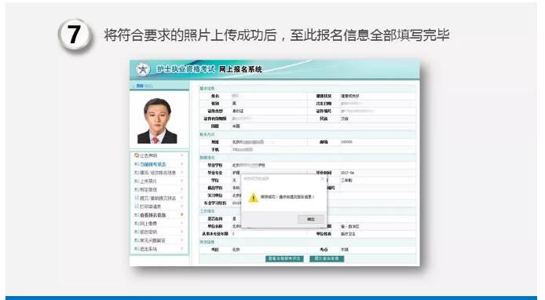Click the yellow warning icon in the dialog
The image size is (545, 300).
(253, 197)
